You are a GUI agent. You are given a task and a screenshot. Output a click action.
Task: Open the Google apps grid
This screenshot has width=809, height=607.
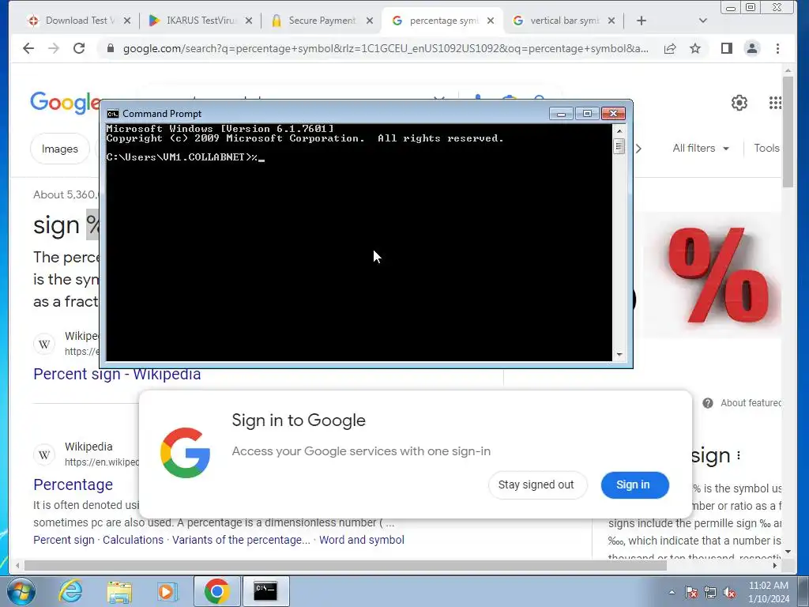click(775, 103)
